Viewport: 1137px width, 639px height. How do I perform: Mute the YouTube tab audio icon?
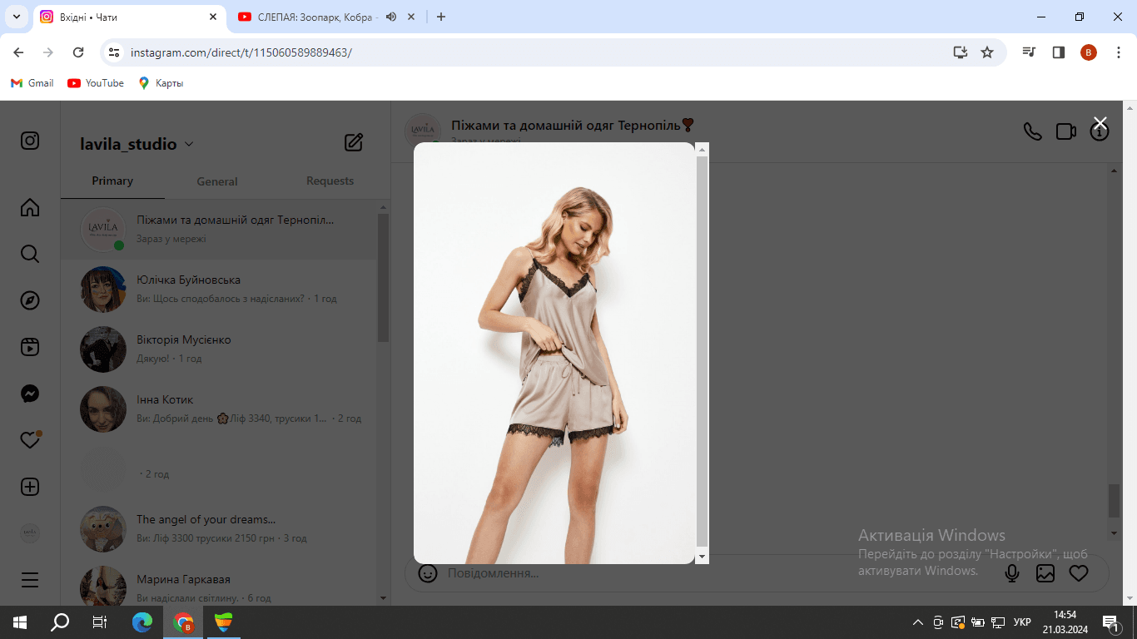point(391,17)
